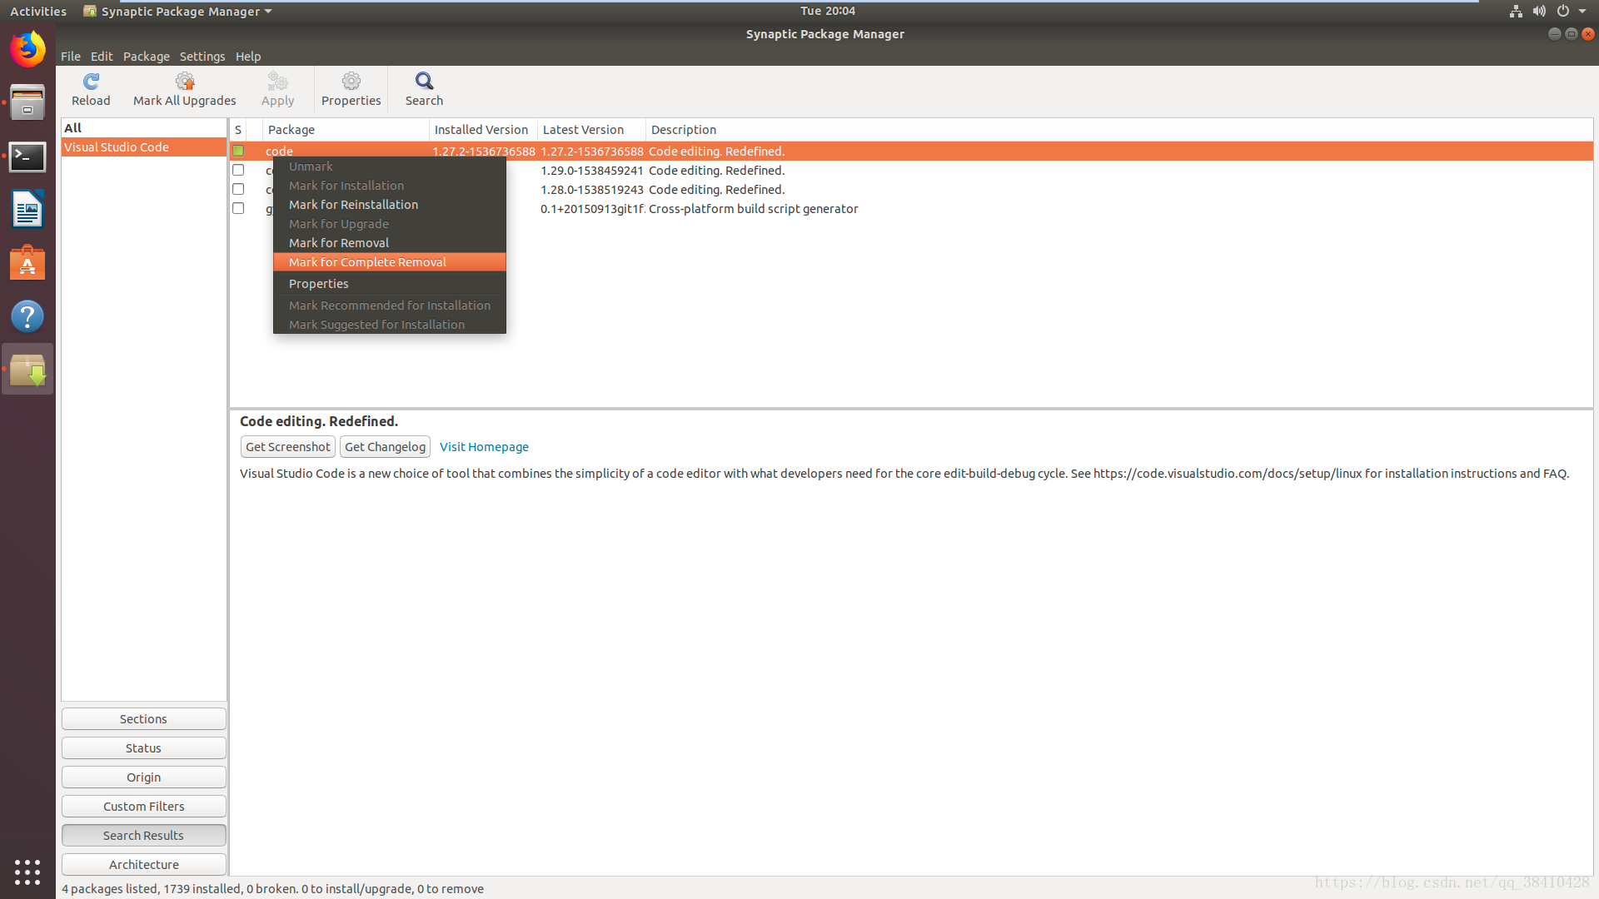Click the Search packages icon
The width and height of the screenshot is (1599, 899).
(423, 87)
